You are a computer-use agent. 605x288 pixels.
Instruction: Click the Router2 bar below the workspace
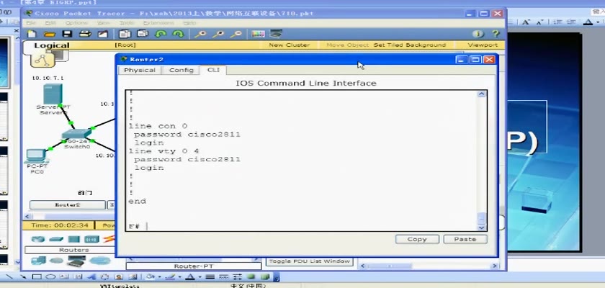68,204
